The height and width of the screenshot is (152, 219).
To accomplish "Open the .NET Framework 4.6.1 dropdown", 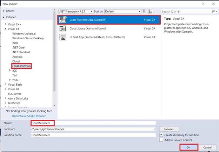I will pos(75,12).
